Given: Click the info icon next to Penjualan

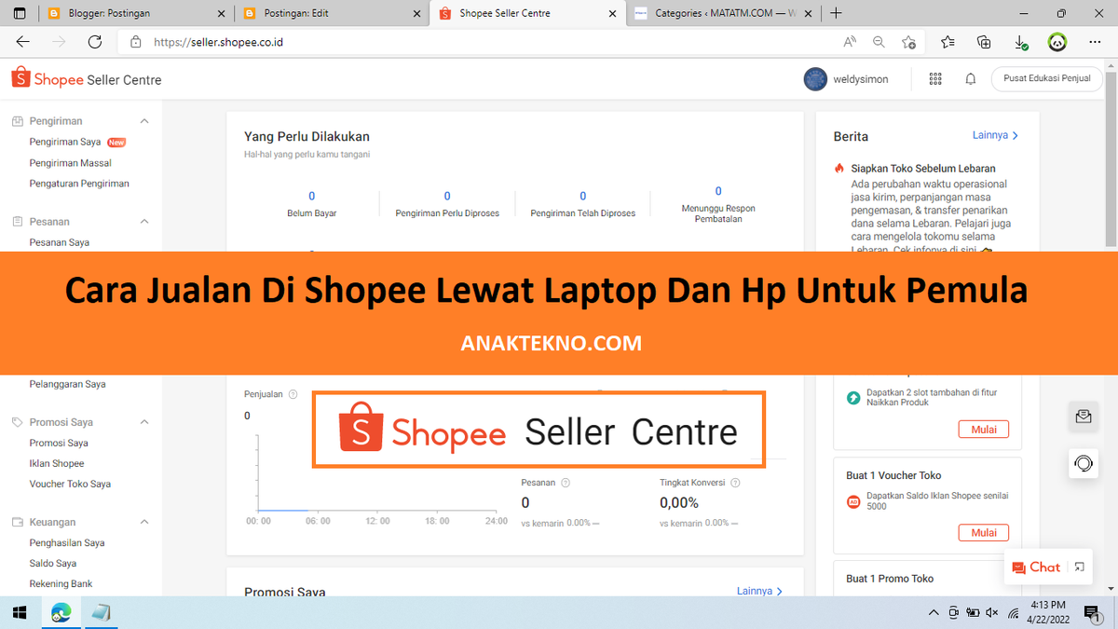Looking at the screenshot, I should point(293,394).
